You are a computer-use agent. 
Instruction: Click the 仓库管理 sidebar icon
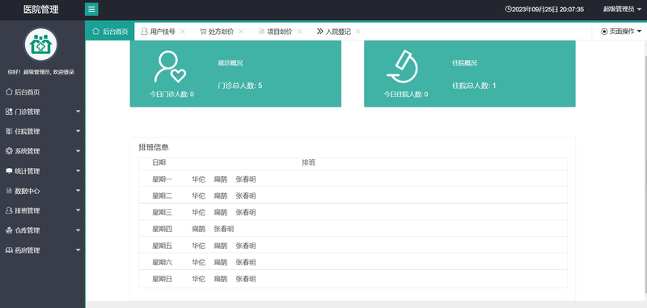click(9, 230)
